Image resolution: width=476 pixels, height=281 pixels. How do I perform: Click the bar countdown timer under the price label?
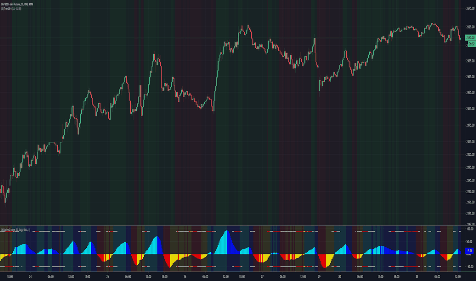471,44
